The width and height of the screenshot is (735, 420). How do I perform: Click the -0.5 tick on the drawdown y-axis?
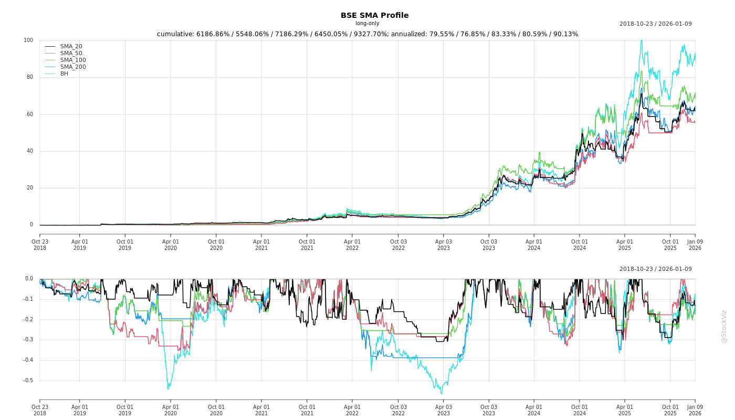[x=28, y=380]
